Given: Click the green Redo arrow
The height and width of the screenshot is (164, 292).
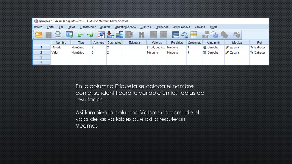Looking at the screenshot, I should click(x=90, y=35).
